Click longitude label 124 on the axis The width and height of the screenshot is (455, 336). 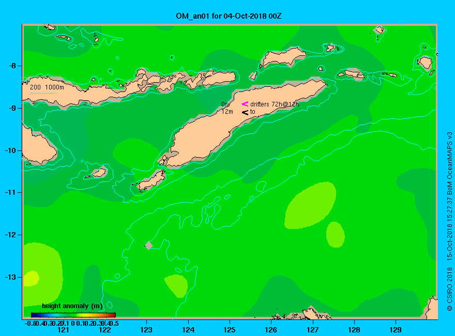(x=188, y=330)
